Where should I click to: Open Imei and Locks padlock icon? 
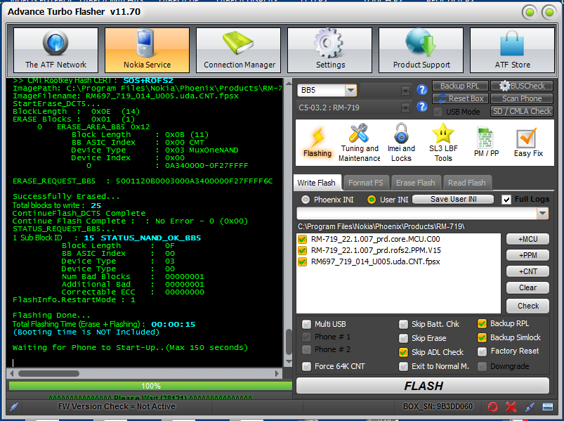pyautogui.click(x=401, y=133)
